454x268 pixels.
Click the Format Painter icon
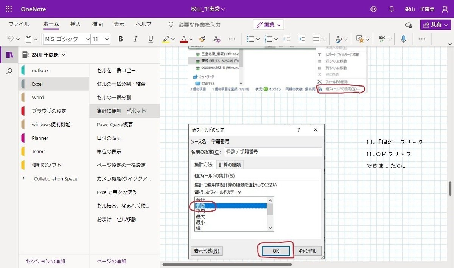202,39
